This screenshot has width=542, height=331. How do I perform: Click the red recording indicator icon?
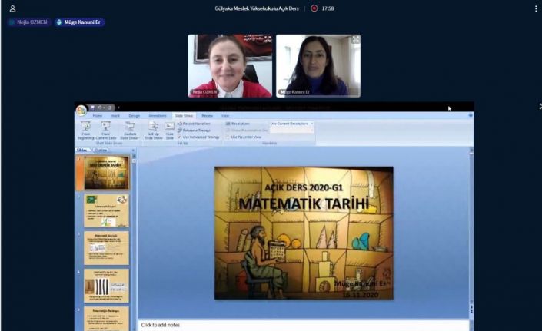(314, 8)
